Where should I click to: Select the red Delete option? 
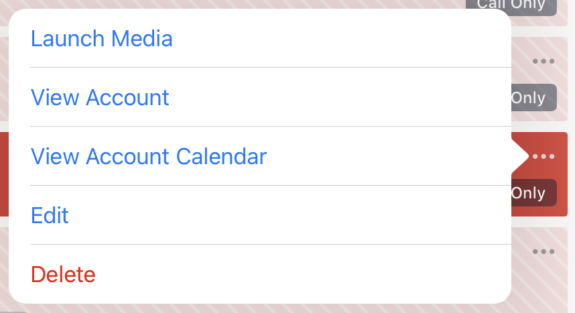click(x=64, y=274)
